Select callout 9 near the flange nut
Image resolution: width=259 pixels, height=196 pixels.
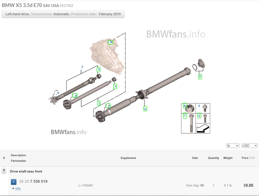click(200, 77)
